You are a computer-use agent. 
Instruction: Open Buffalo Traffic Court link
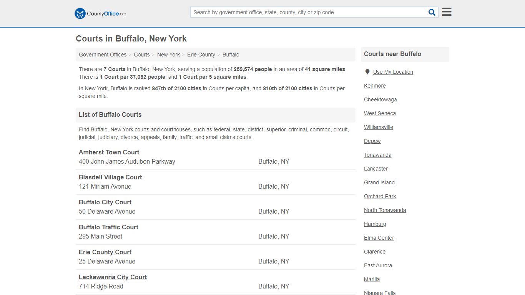point(108,227)
